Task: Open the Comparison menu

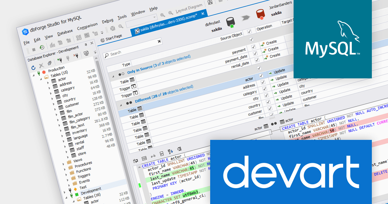Action: [x=87, y=27]
